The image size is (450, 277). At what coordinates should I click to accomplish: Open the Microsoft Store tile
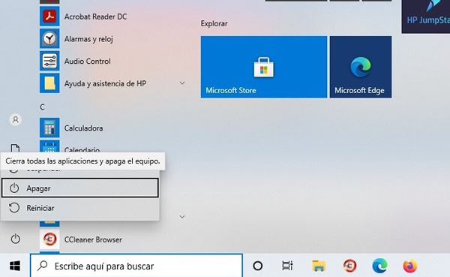[x=264, y=67]
